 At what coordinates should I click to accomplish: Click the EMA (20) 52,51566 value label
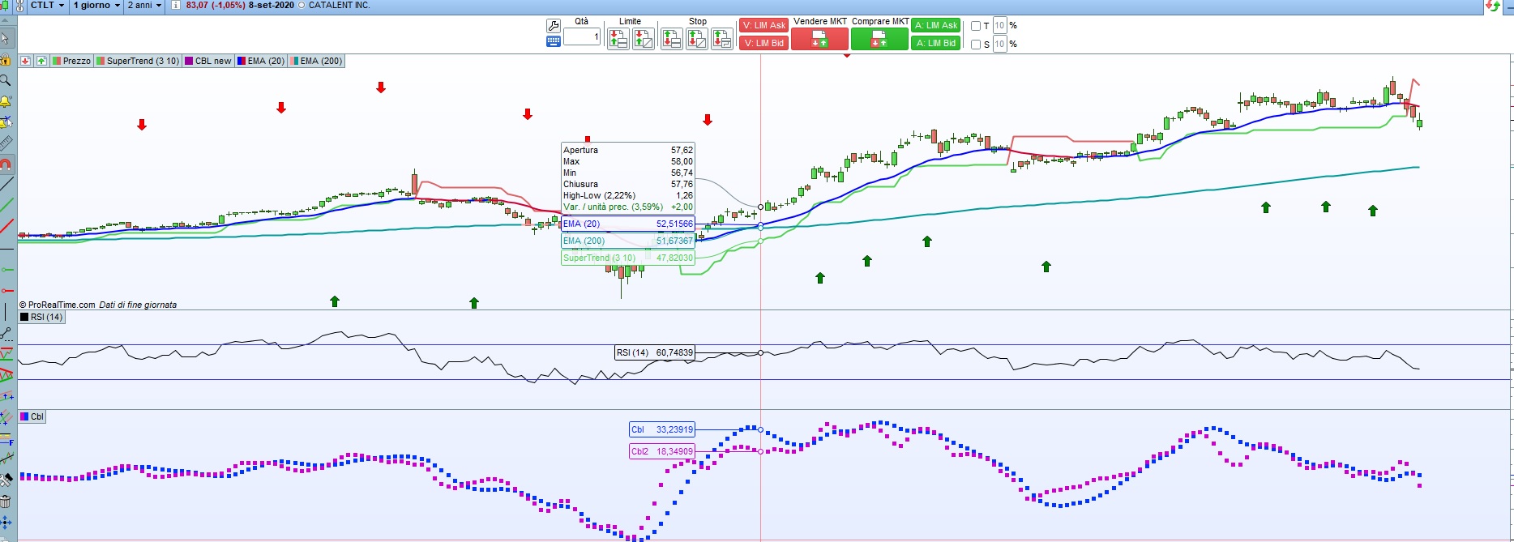point(628,224)
